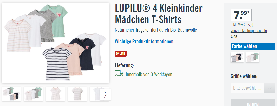Screen dimensions: 277x106
Task: Click the 'Farbe wählen' header bar
Action: [253, 47]
